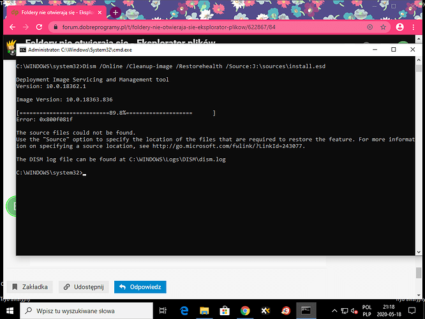
Task: Open Task View from the taskbar
Action: 163,311
